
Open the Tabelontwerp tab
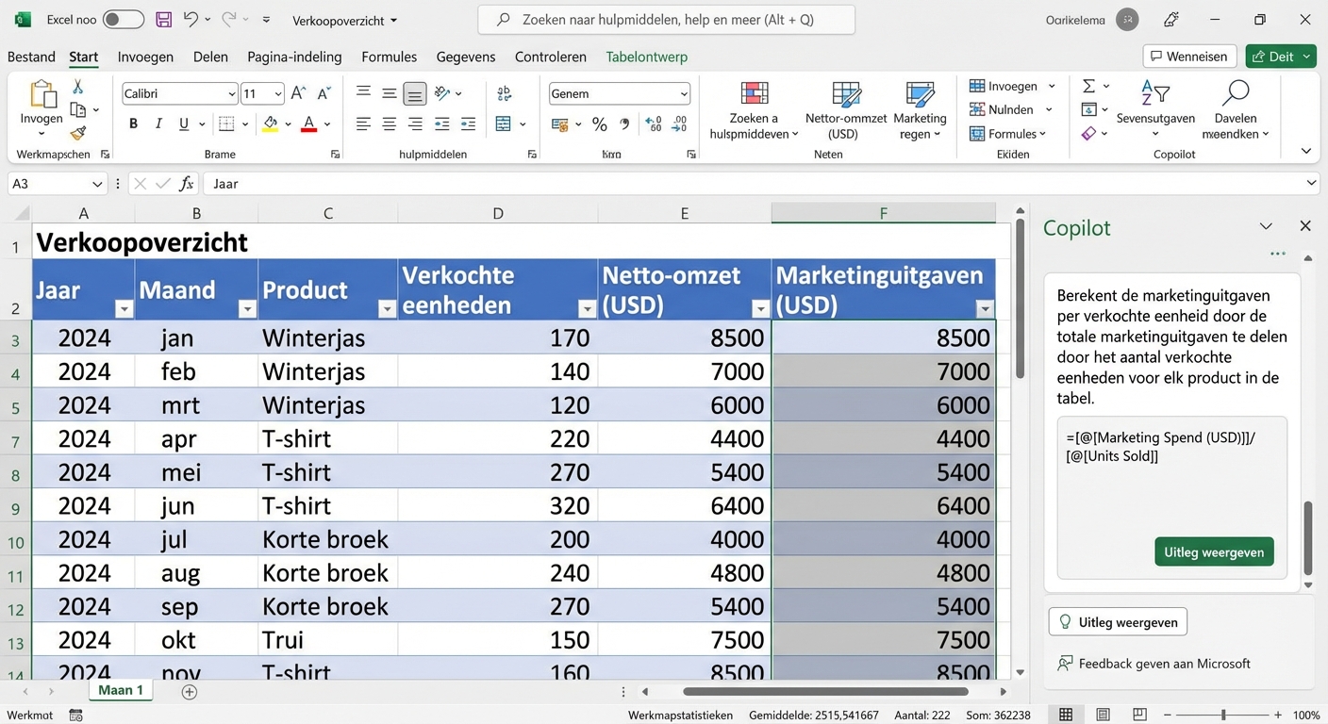pos(646,57)
